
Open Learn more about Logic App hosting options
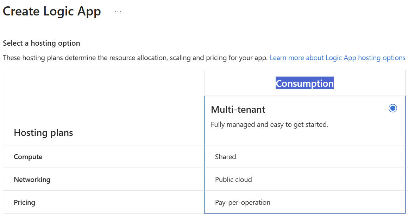(338, 58)
